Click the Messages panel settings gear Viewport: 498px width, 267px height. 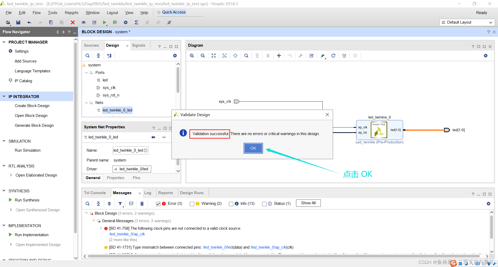click(488, 204)
